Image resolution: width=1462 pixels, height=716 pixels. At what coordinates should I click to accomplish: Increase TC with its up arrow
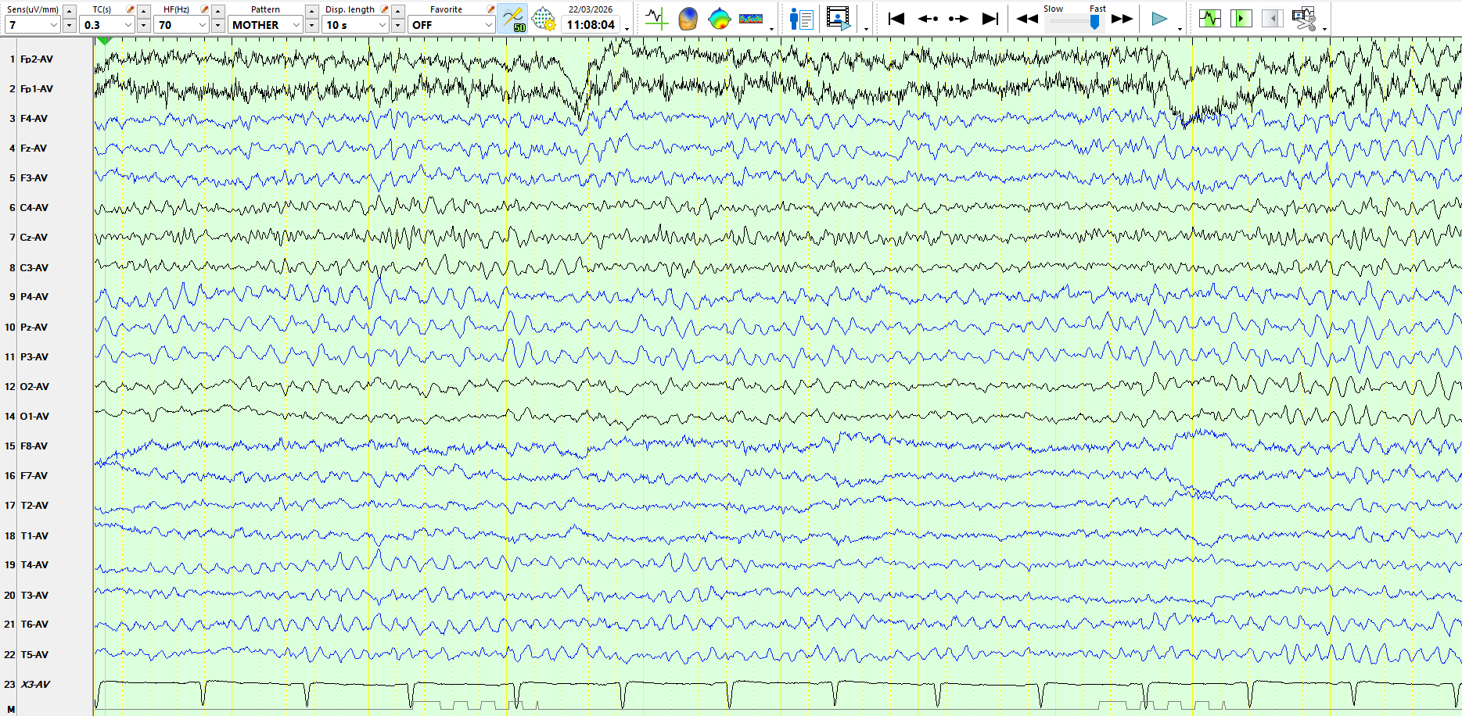144,11
